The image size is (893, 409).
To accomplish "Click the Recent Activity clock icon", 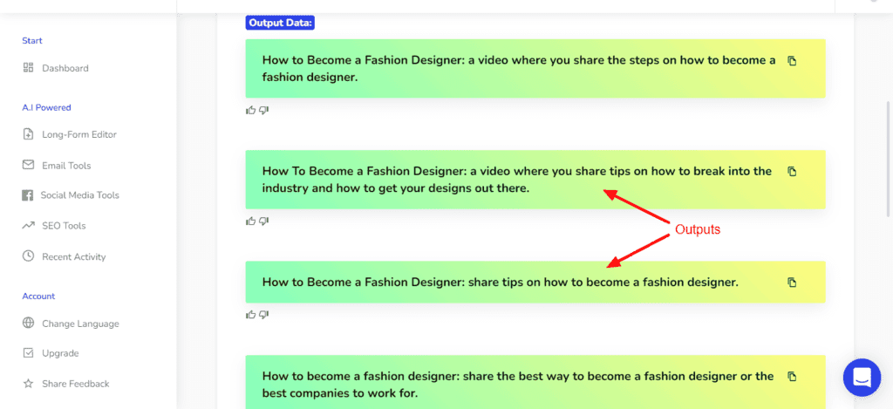I will [x=28, y=256].
